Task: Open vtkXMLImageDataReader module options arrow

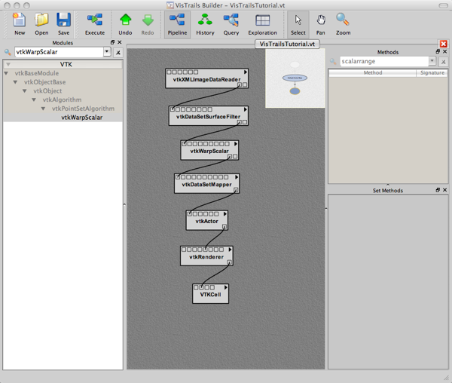Action: 246,72
